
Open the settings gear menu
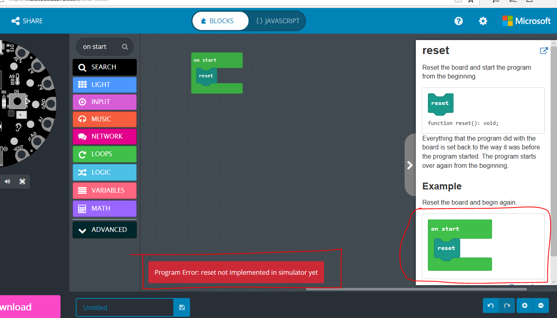click(483, 21)
